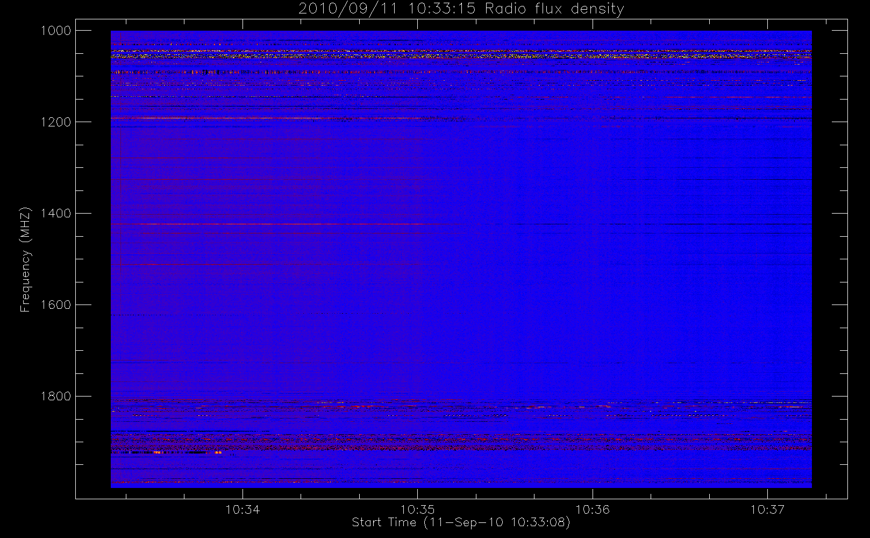The height and width of the screenshot is (538, 870).
Task: Click the 10:34 time tick label
Action: pyautogui.click(x=243, y=509)
